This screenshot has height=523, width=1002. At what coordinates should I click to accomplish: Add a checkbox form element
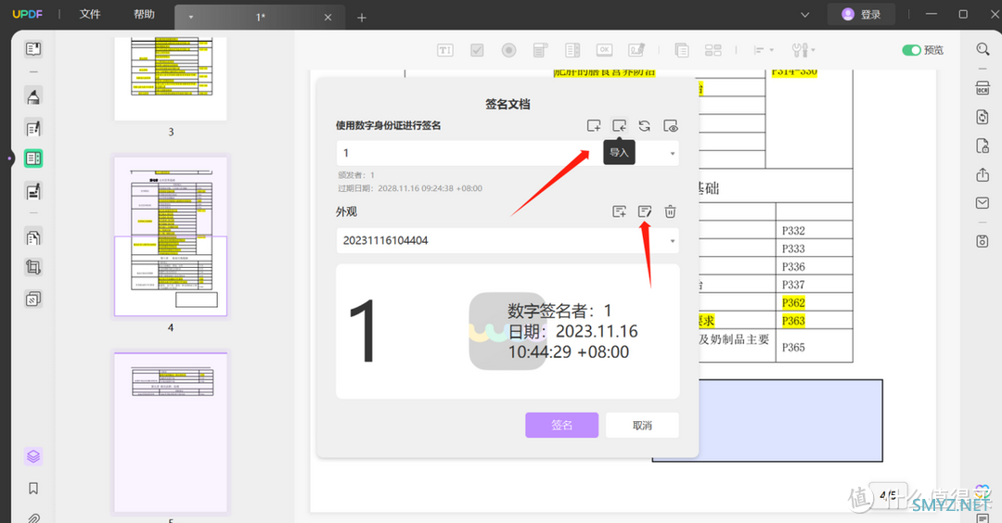point(477,50)
